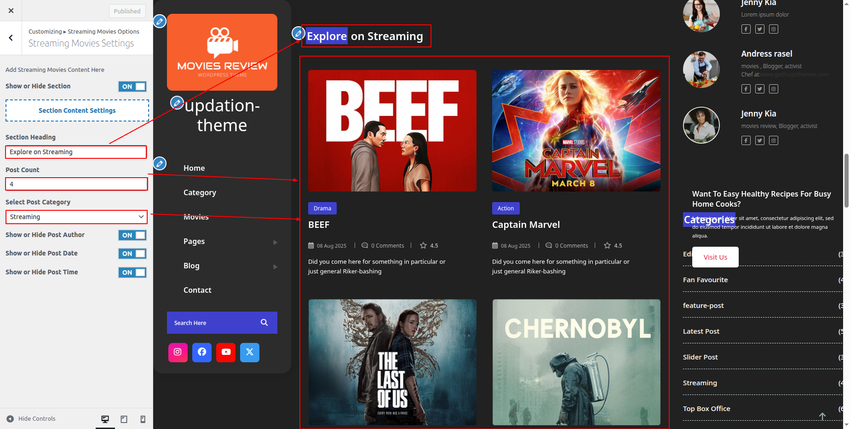
Task: Expand the Pages submenu arrow
Action: (275, 242)
